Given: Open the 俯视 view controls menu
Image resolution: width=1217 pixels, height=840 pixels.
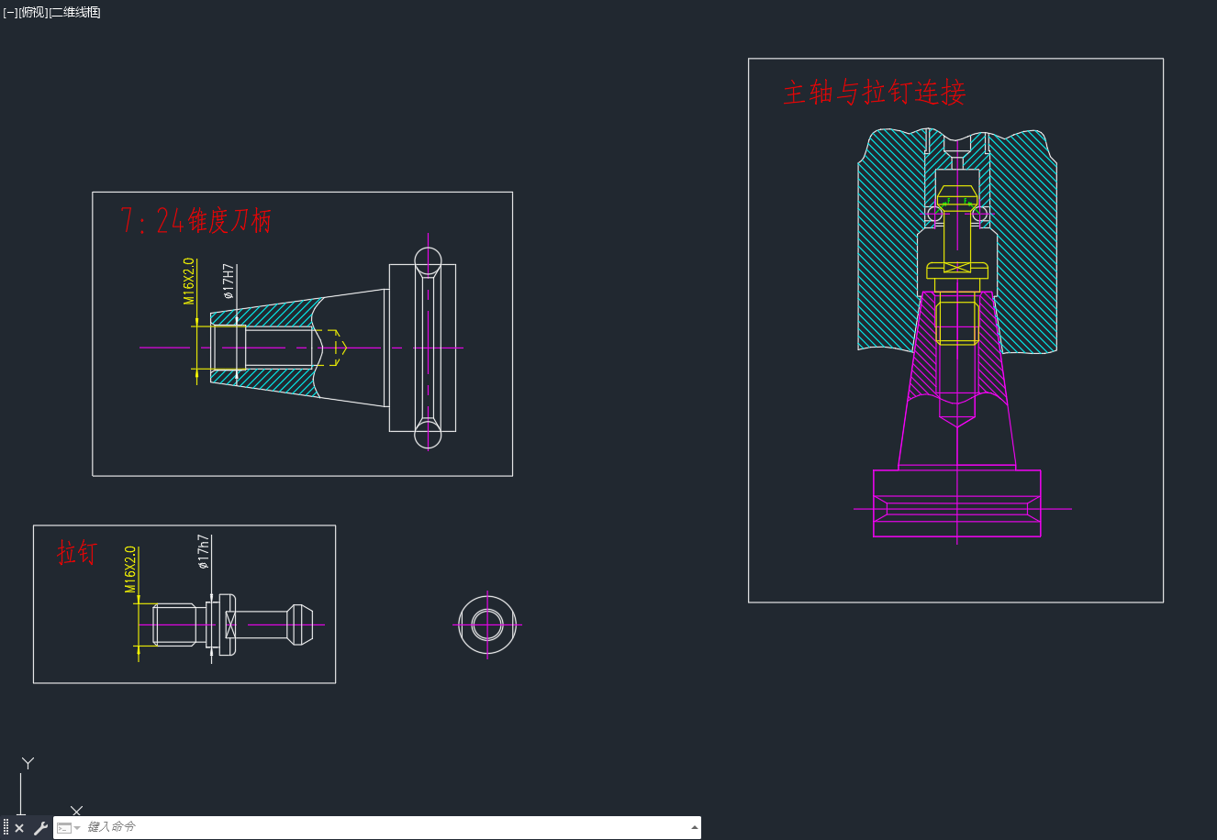Looking at the screenshot, I should pos(33,12).
